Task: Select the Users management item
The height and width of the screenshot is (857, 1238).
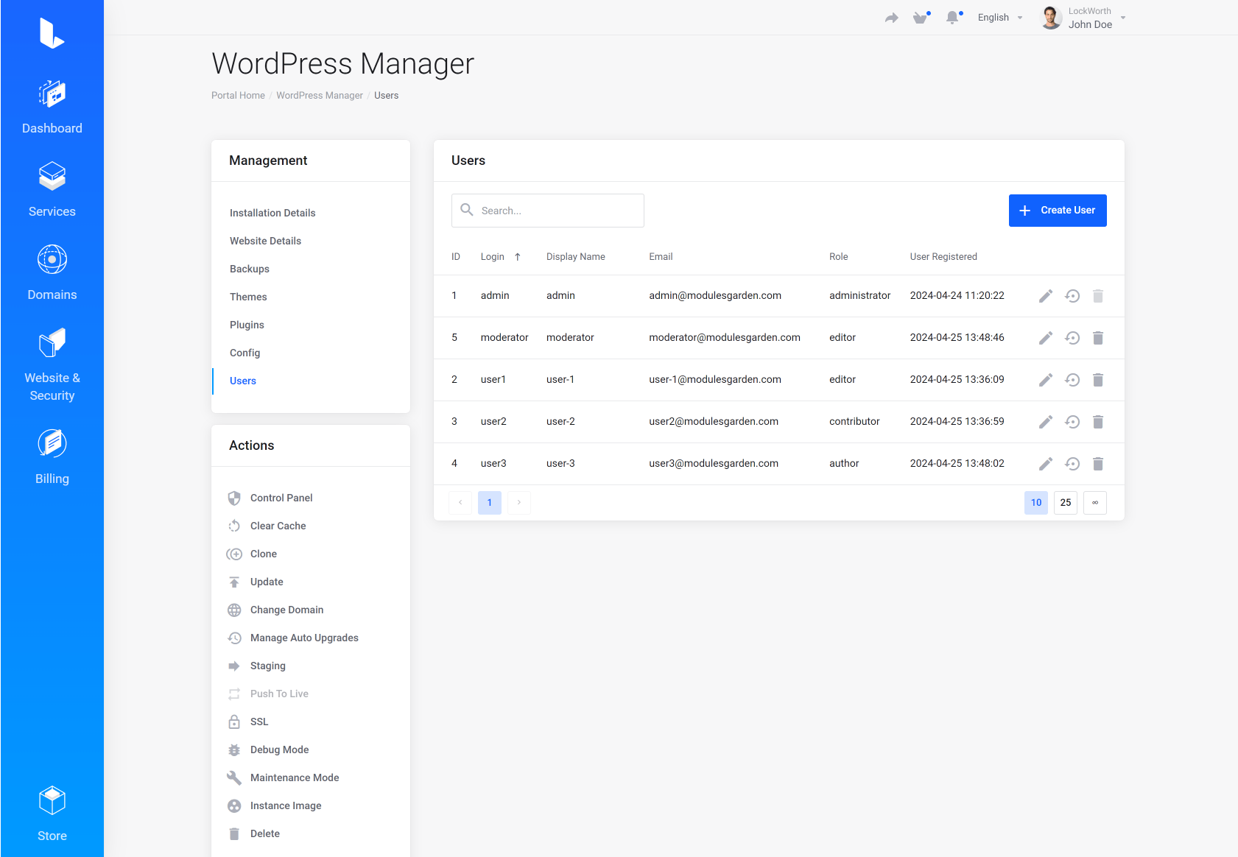Action: click(x=243, y=381)
